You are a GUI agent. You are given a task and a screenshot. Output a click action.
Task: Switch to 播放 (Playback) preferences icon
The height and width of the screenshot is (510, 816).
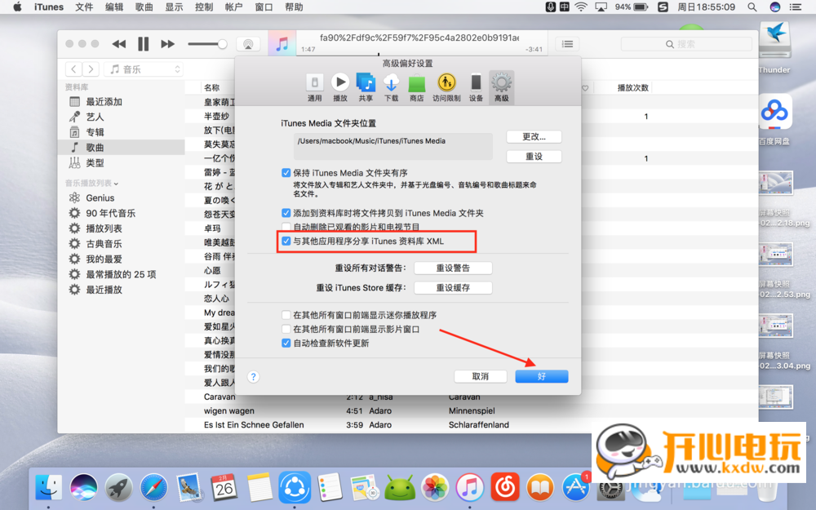pyautogui.click(x=340, y=86)
